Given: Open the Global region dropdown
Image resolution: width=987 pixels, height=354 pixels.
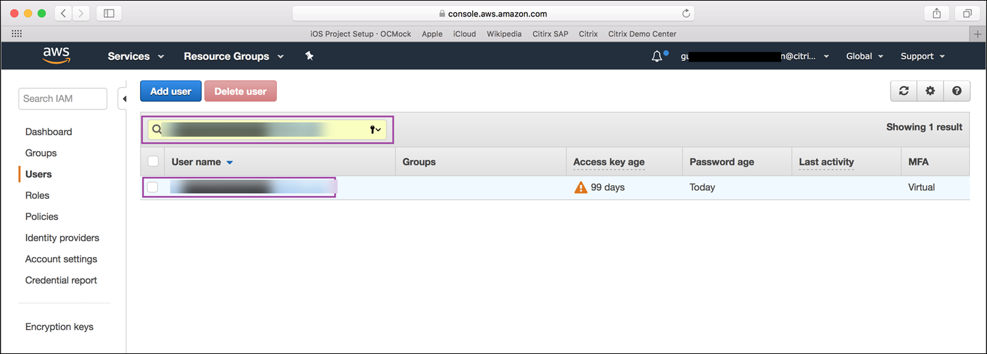Looking at the screenshot, I should [x=865, y=56].
